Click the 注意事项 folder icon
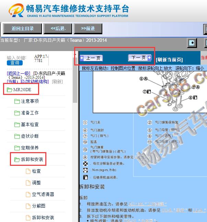 [x=17, y=101]
